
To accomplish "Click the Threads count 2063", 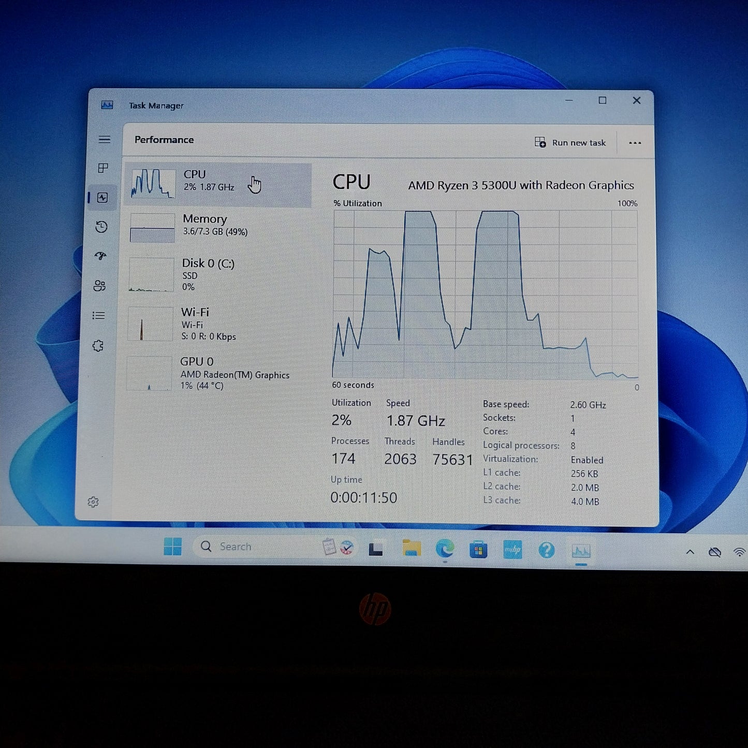I will point(400,459).
